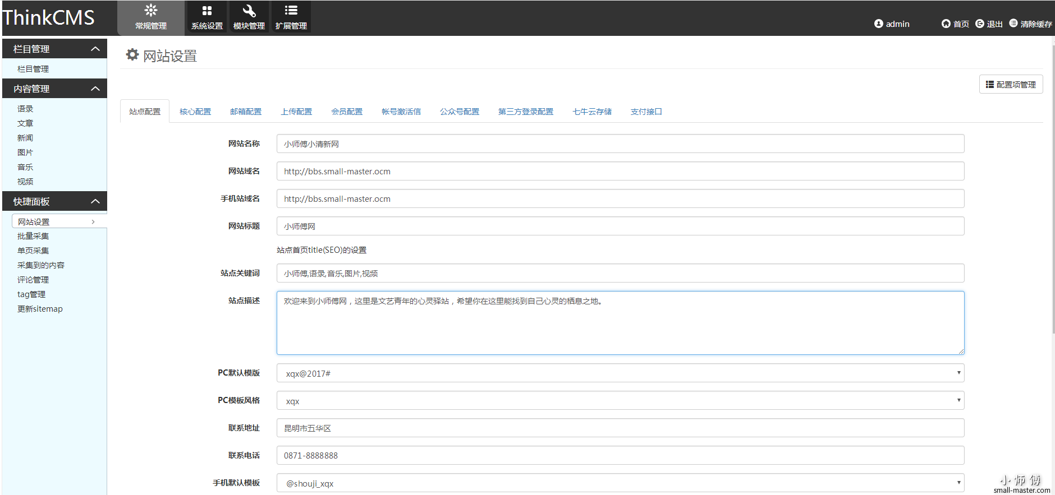Go to 首页 home link
Image resolution: width=1055 pixels, height=495 pixels.
point(955,24)
